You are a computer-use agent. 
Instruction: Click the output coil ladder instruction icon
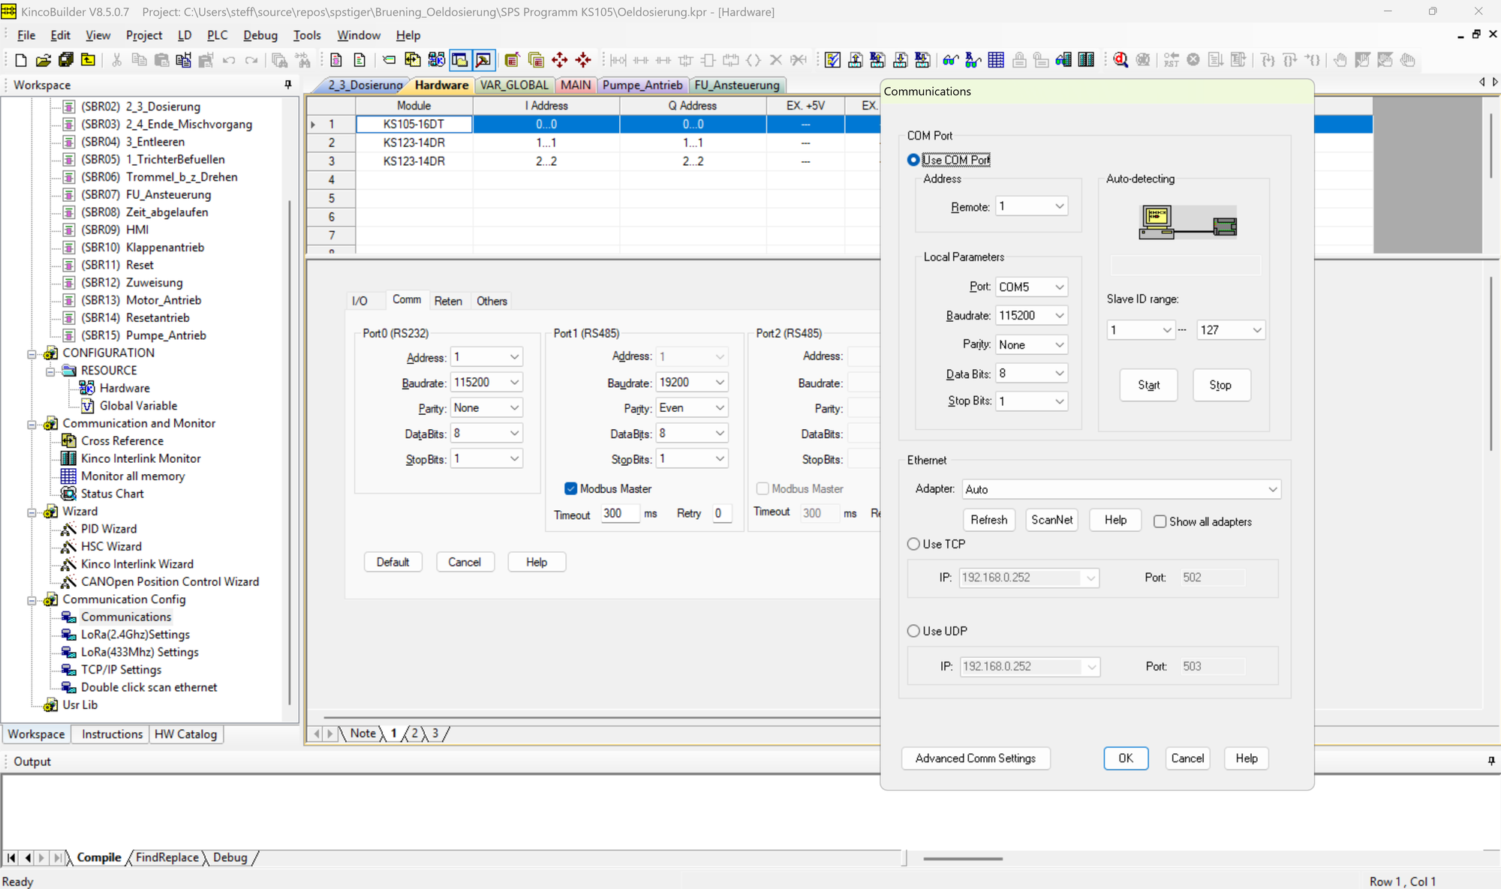coord(753,60)
